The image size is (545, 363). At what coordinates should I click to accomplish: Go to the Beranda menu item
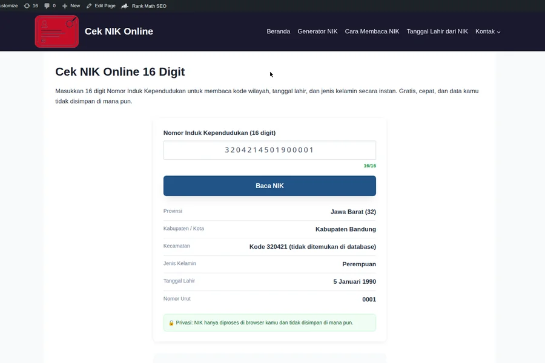(279, 31)
